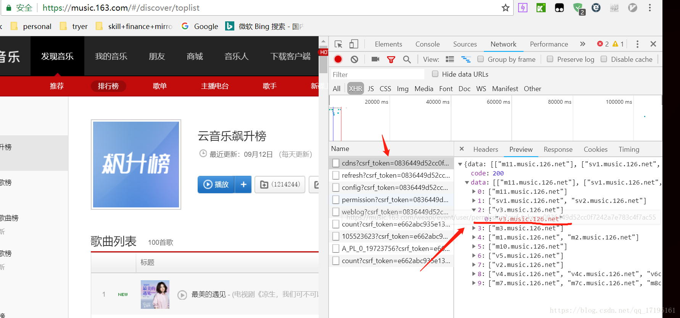Open the Response tab
The height and width of the screenshot is (318, 680).
558,149
